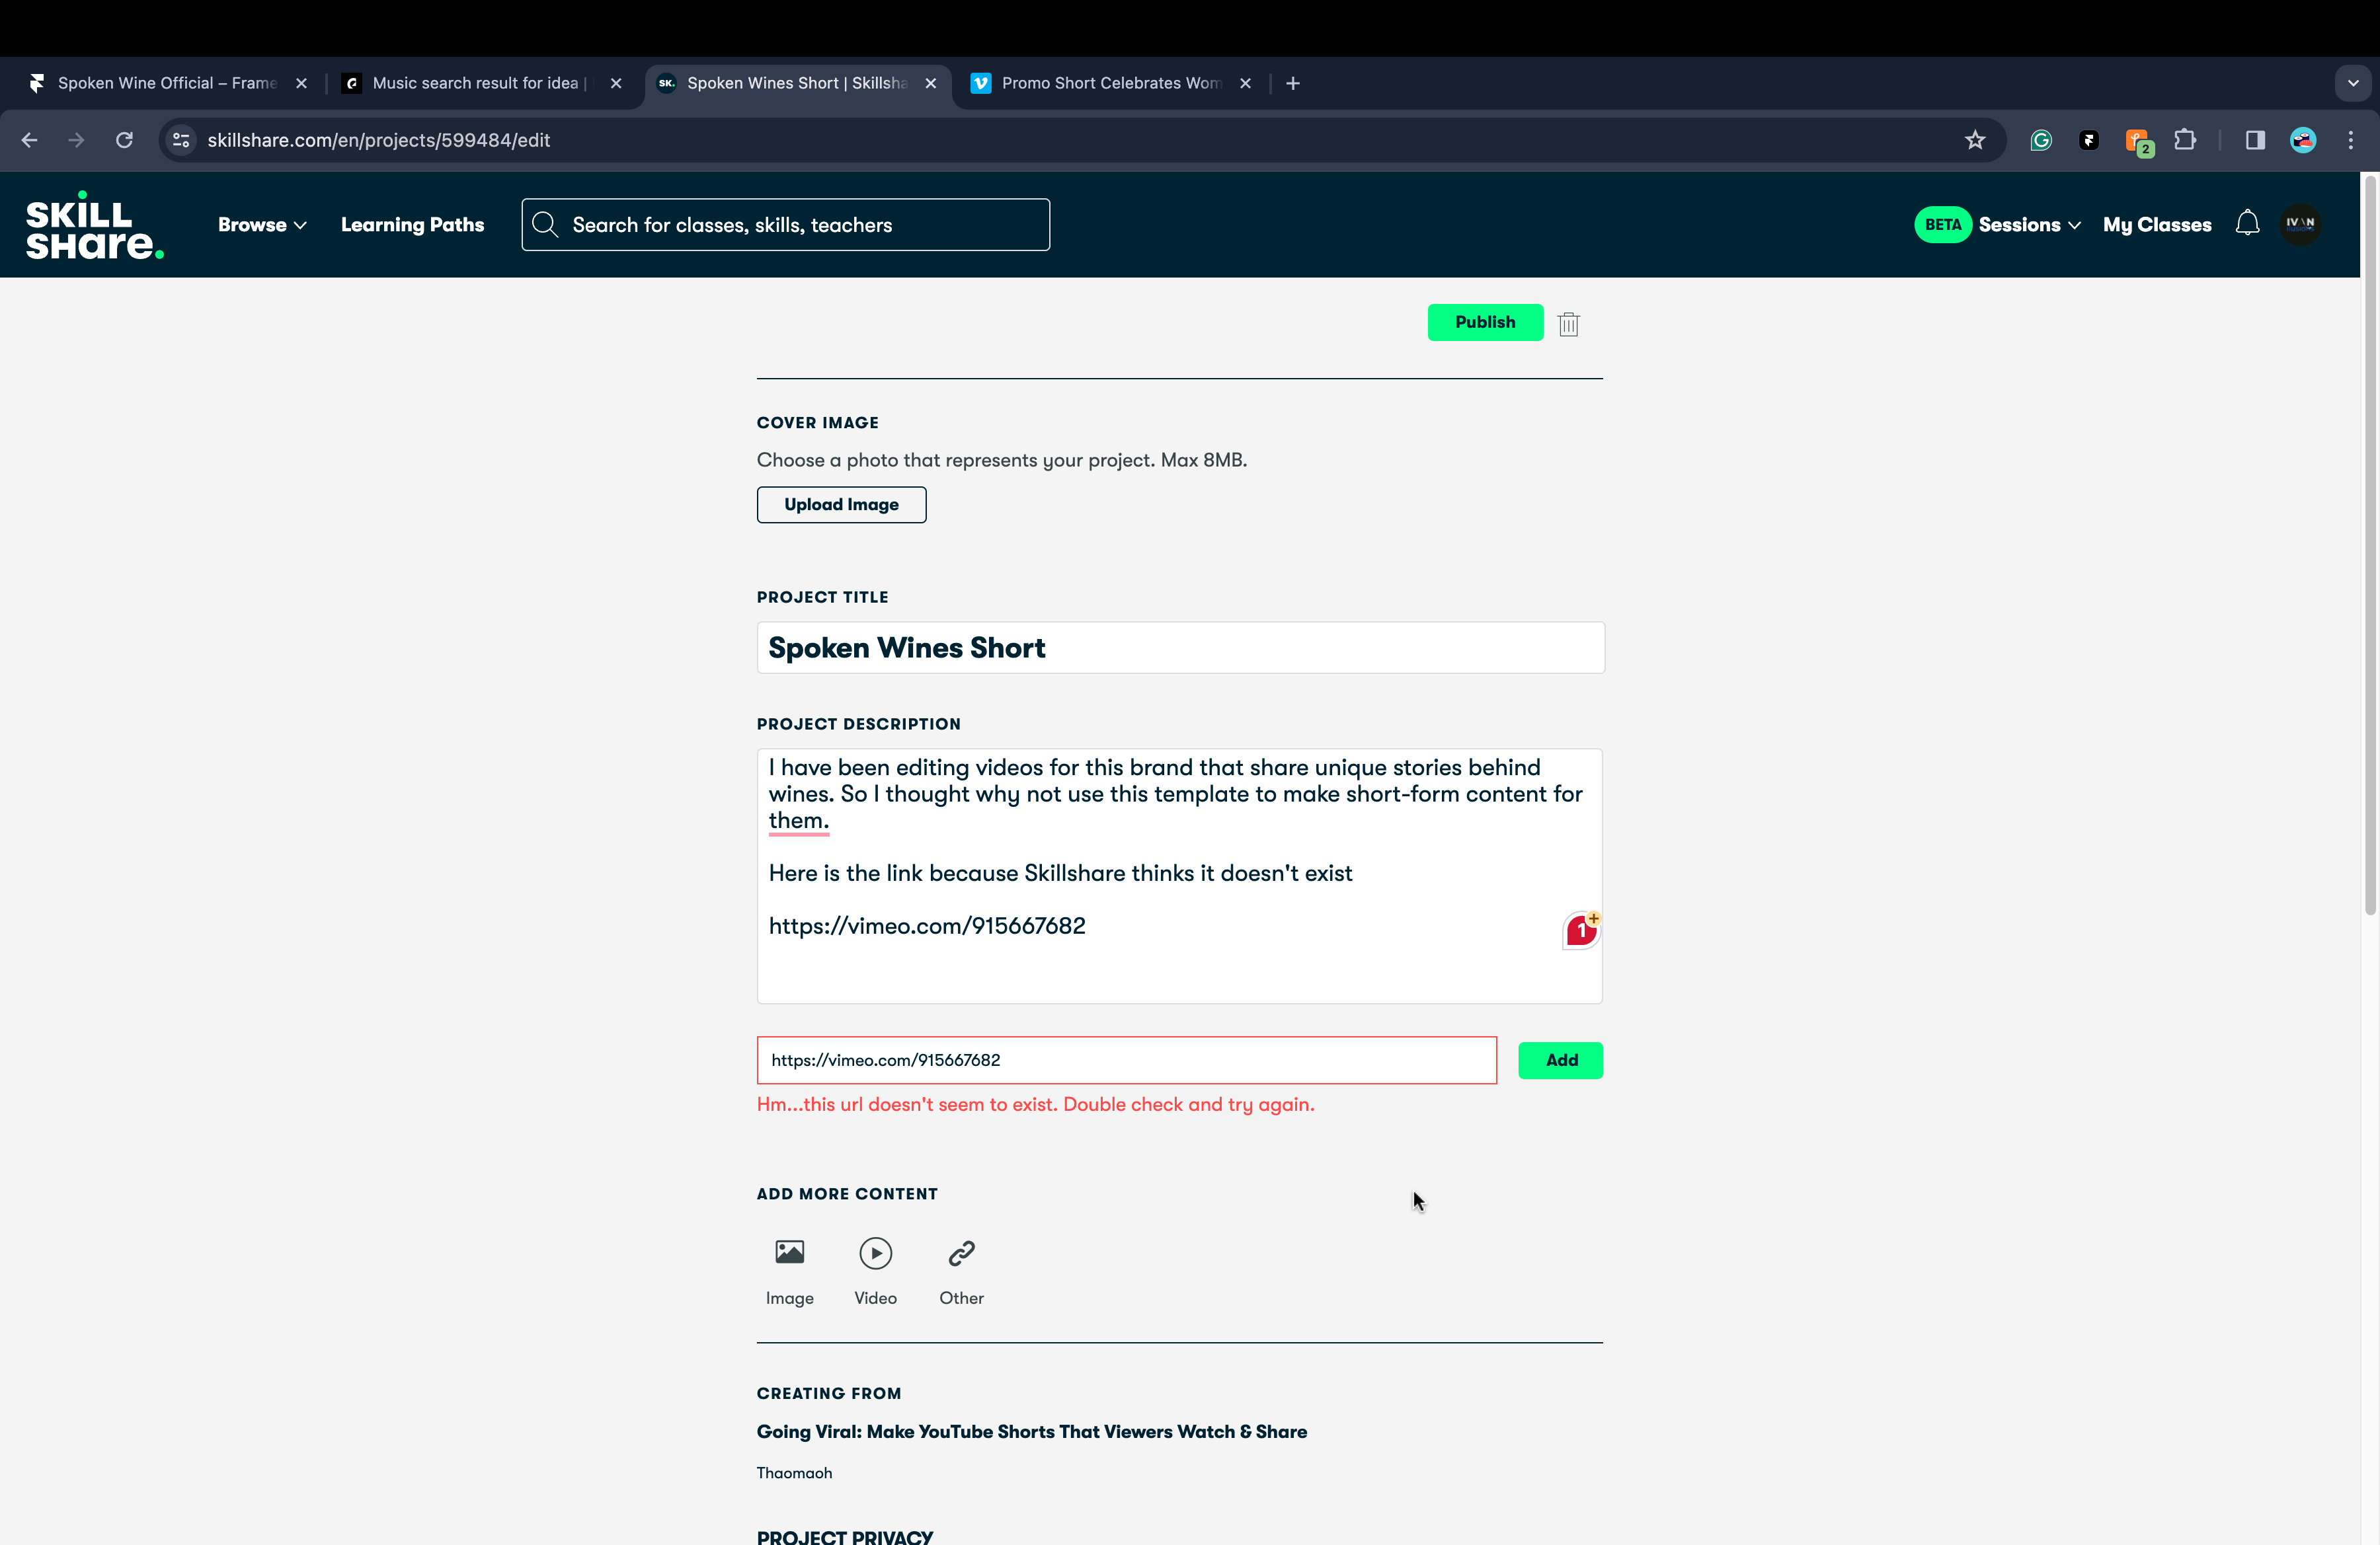Click the "PROJECT TITLE" label

823,597
